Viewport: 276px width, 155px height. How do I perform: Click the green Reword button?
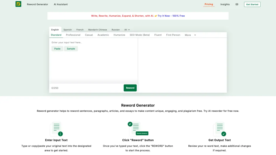(130, 88)
